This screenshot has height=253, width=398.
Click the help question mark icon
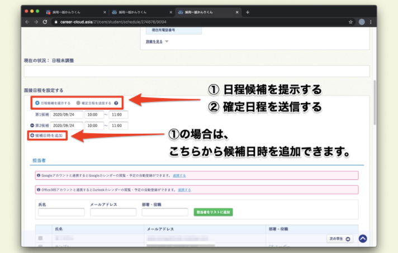point(116,103)
